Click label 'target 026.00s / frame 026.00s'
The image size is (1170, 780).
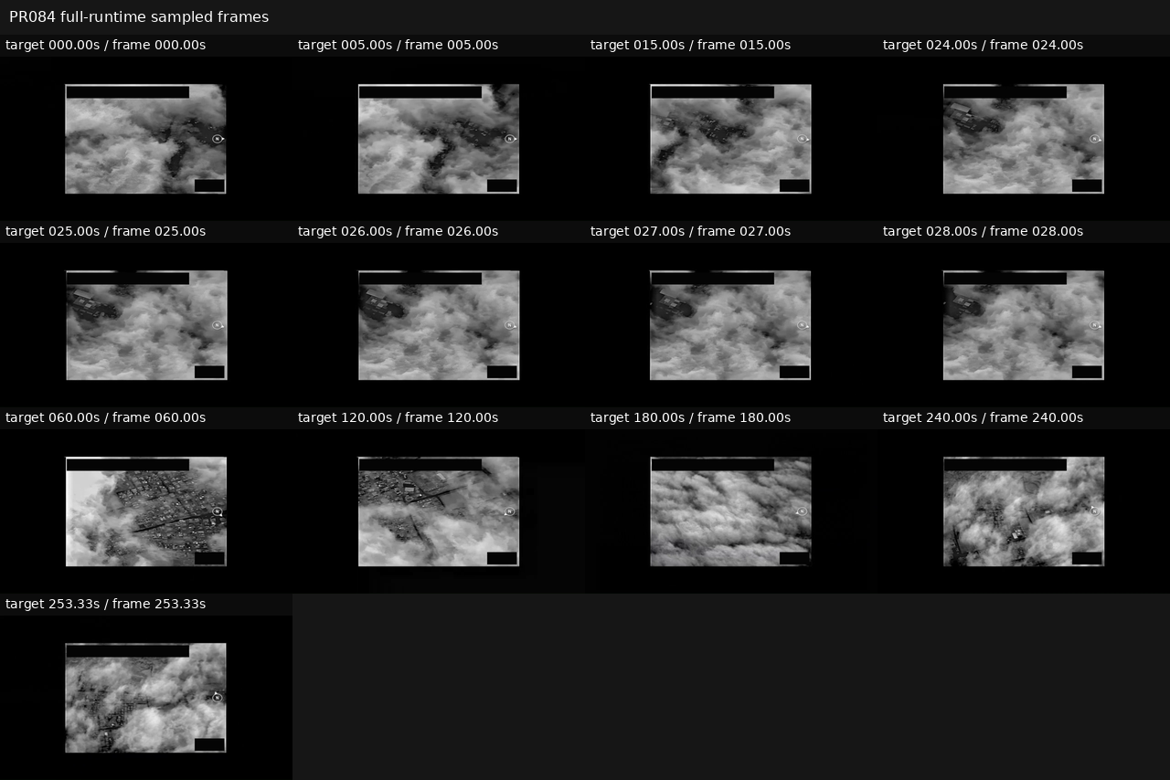(x=398, y=231)
